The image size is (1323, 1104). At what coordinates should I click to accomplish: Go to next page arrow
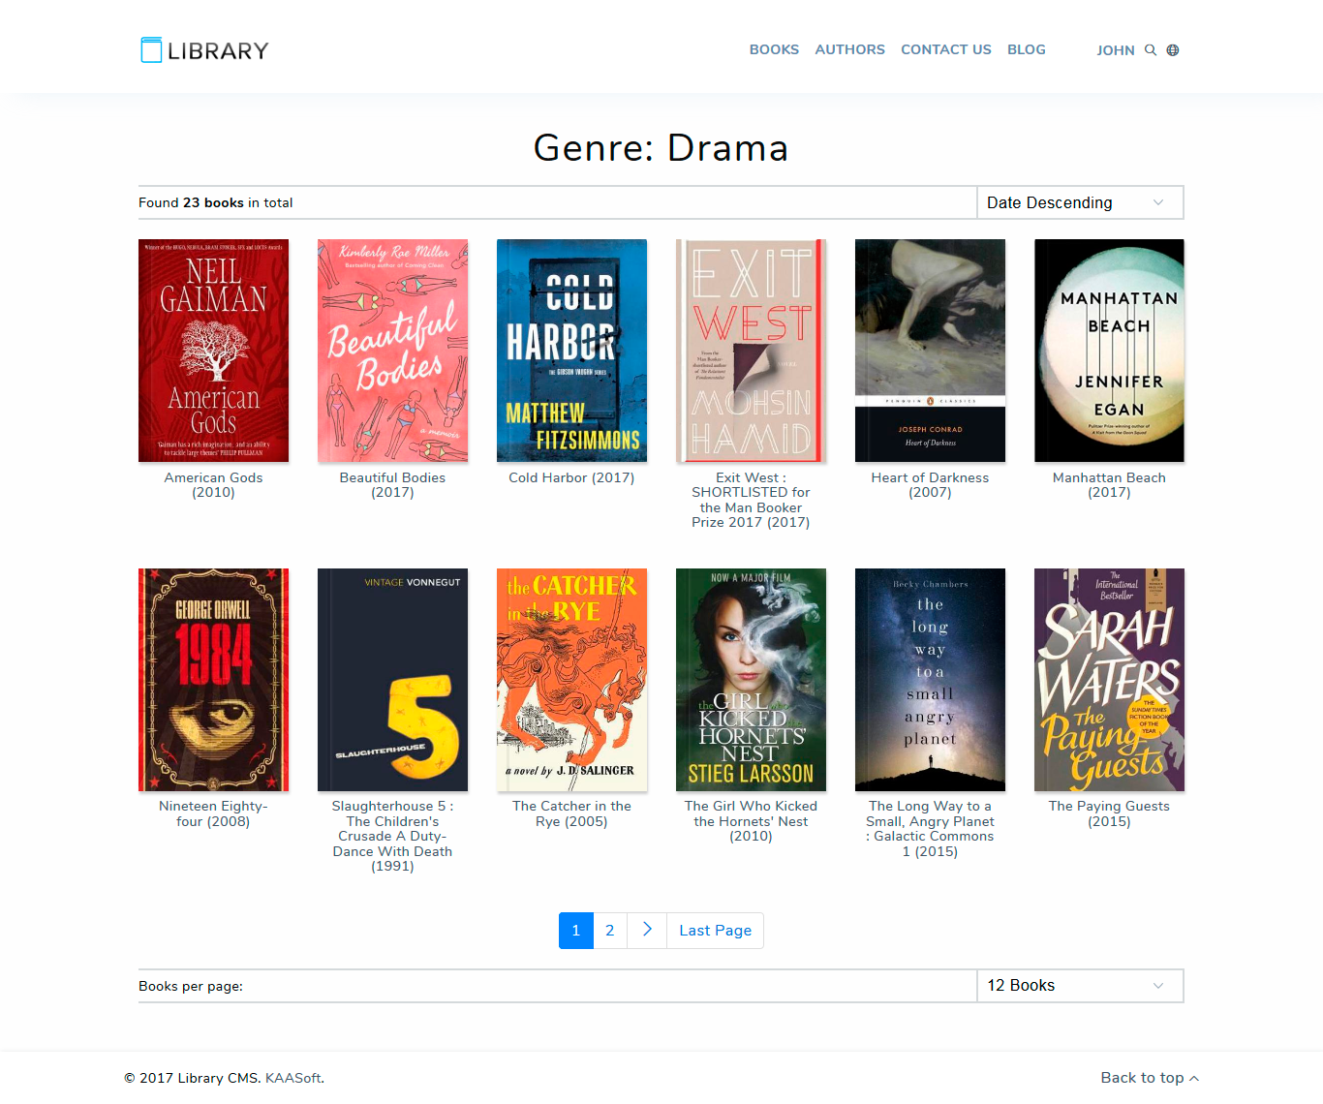pyautogui.click(x=647, y=930)
